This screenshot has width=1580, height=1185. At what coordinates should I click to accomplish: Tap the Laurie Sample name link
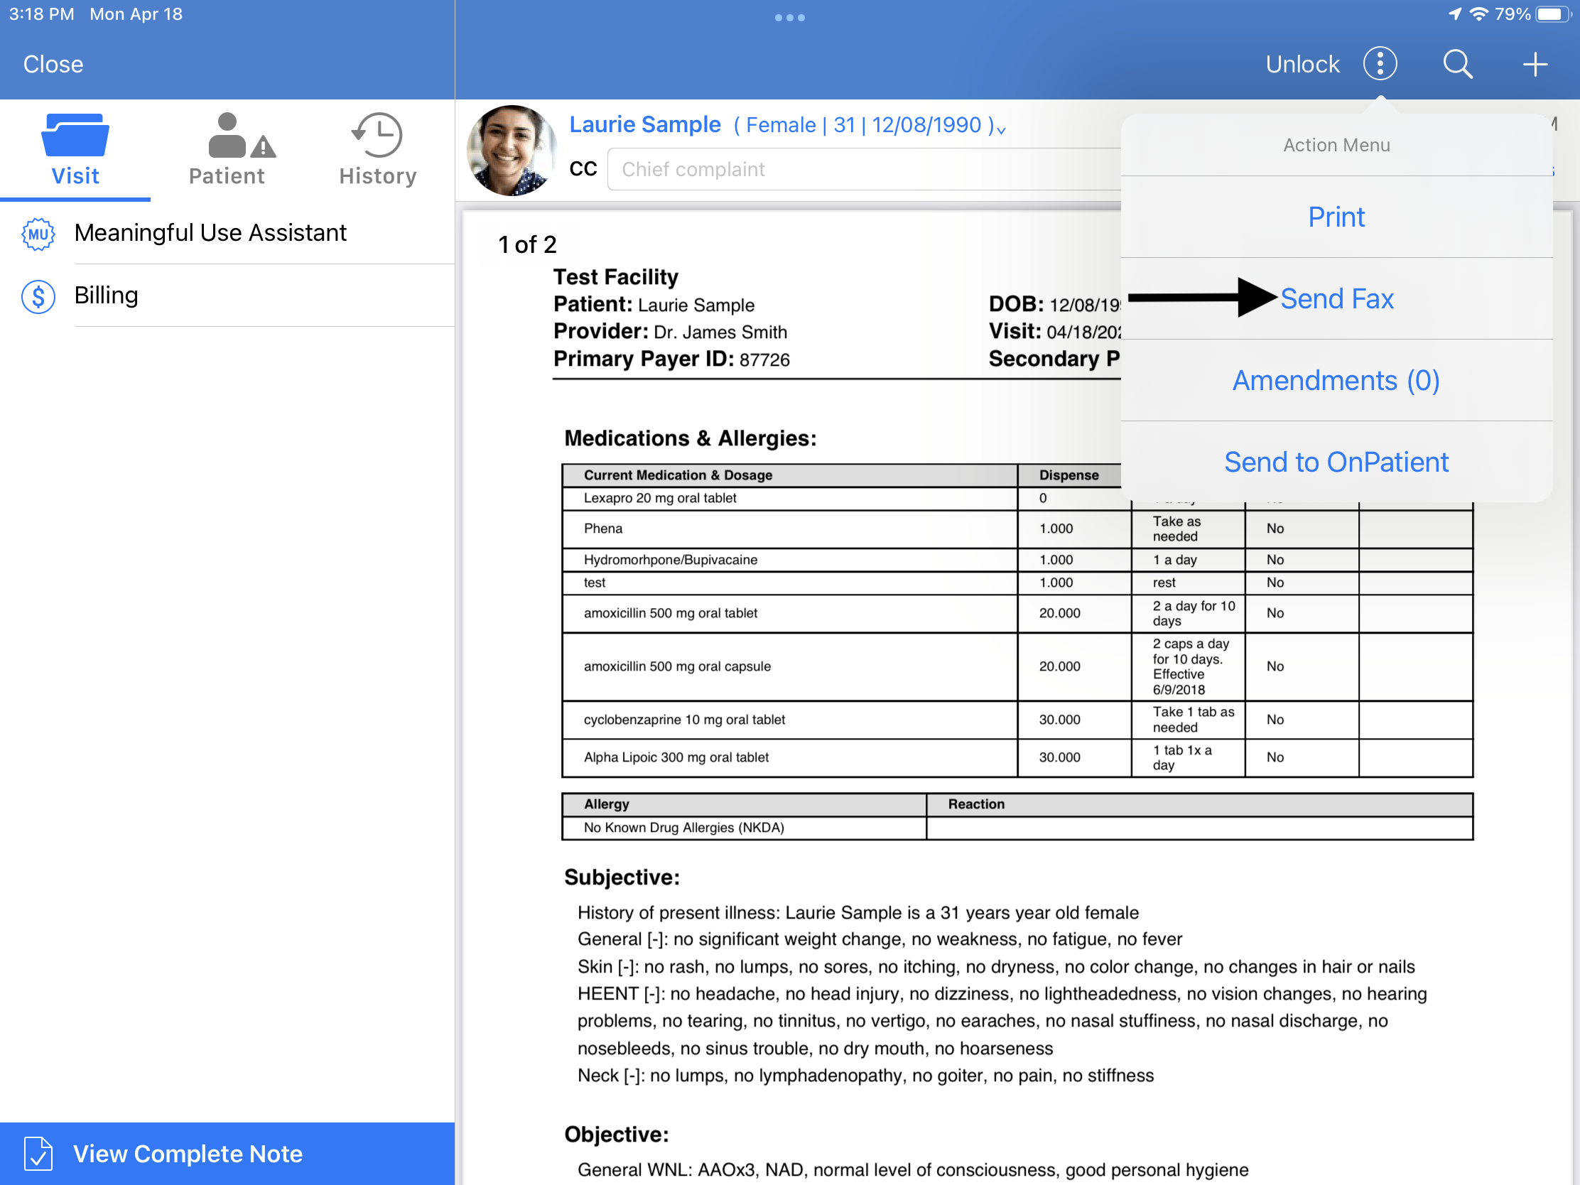click(x=645, y=124)
